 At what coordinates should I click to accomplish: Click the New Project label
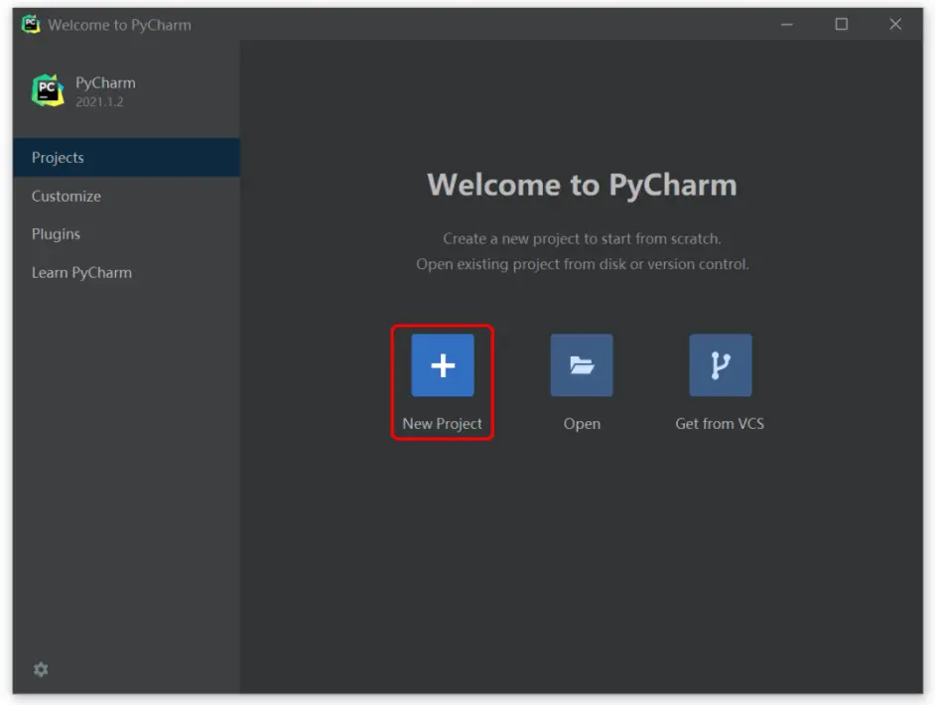[x=442, y=424]
